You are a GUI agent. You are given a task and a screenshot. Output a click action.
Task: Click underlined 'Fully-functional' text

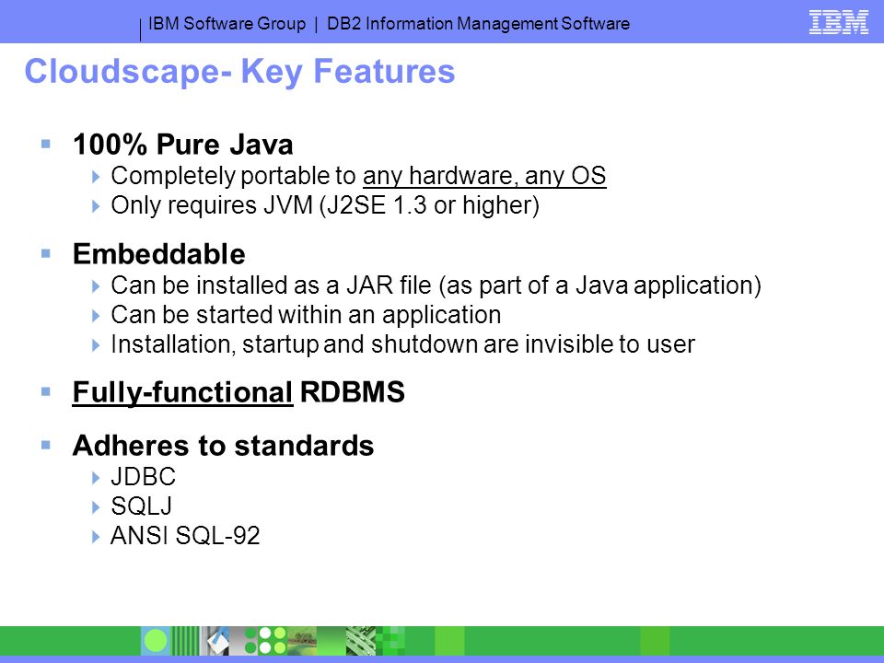tap(182, 392)
